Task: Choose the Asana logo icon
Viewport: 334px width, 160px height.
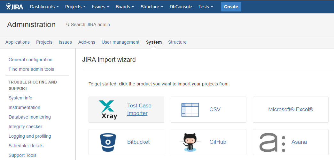Action: 272,142
